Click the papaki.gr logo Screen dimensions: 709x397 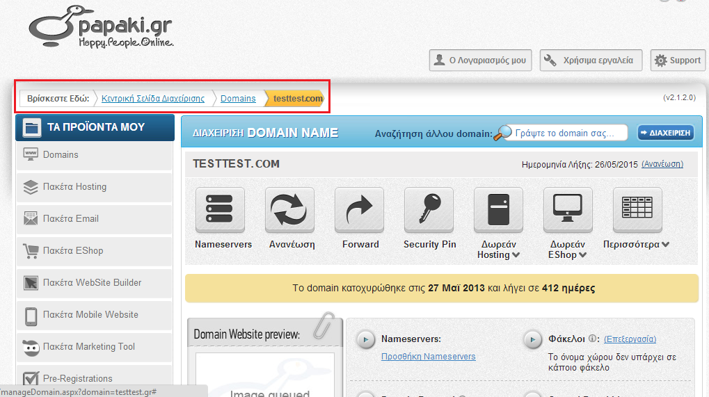point(101,26)
